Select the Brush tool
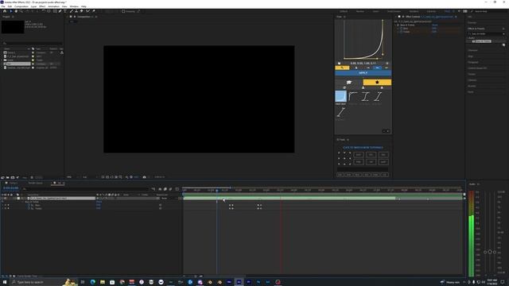The width and height of the screenshot is (509, 286). (x=72, y=11)
